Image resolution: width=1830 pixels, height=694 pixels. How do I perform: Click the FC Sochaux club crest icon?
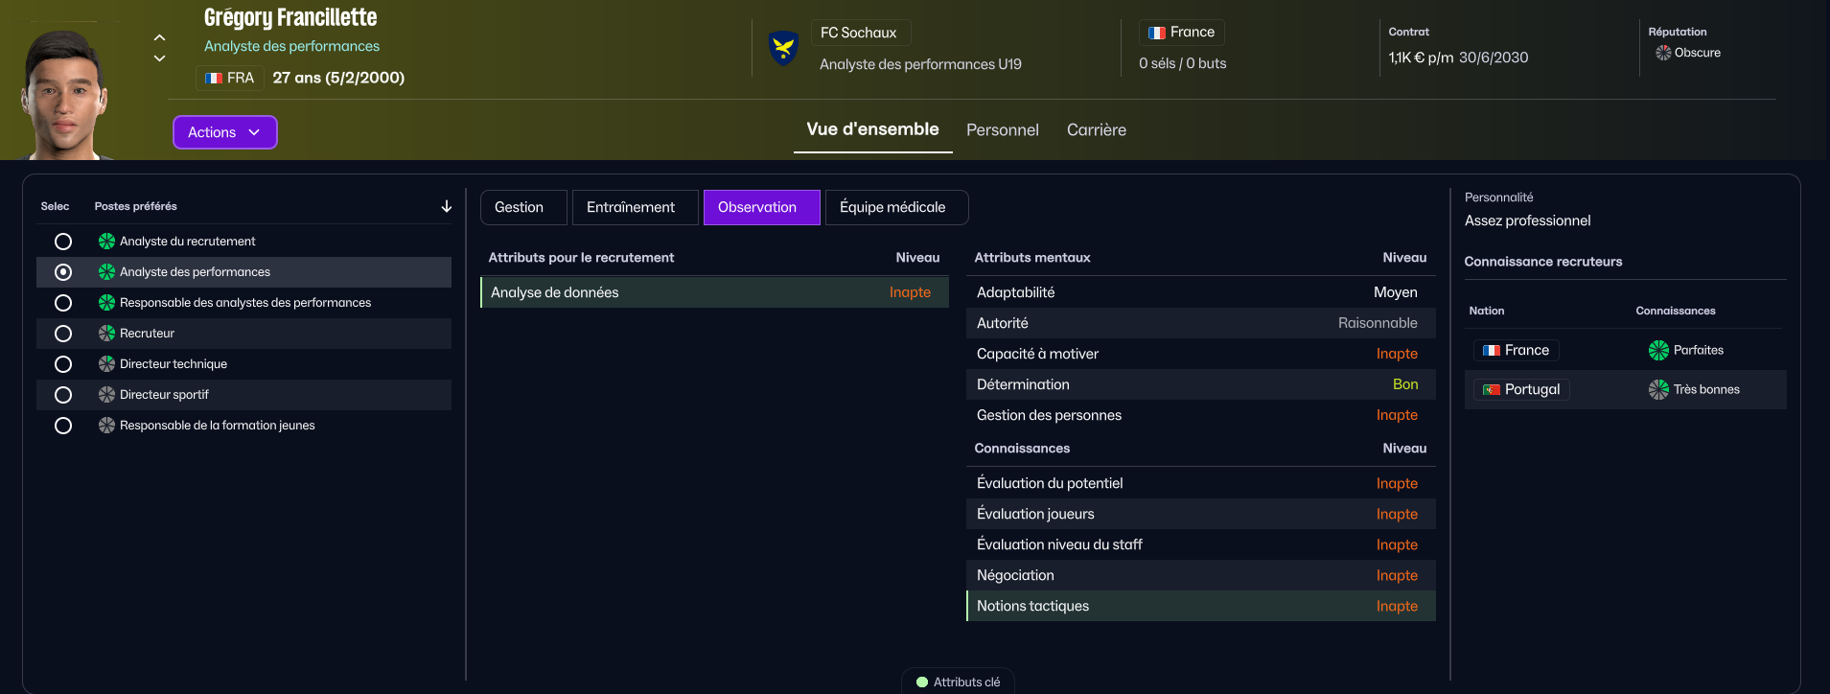click(x=783, y=48)
